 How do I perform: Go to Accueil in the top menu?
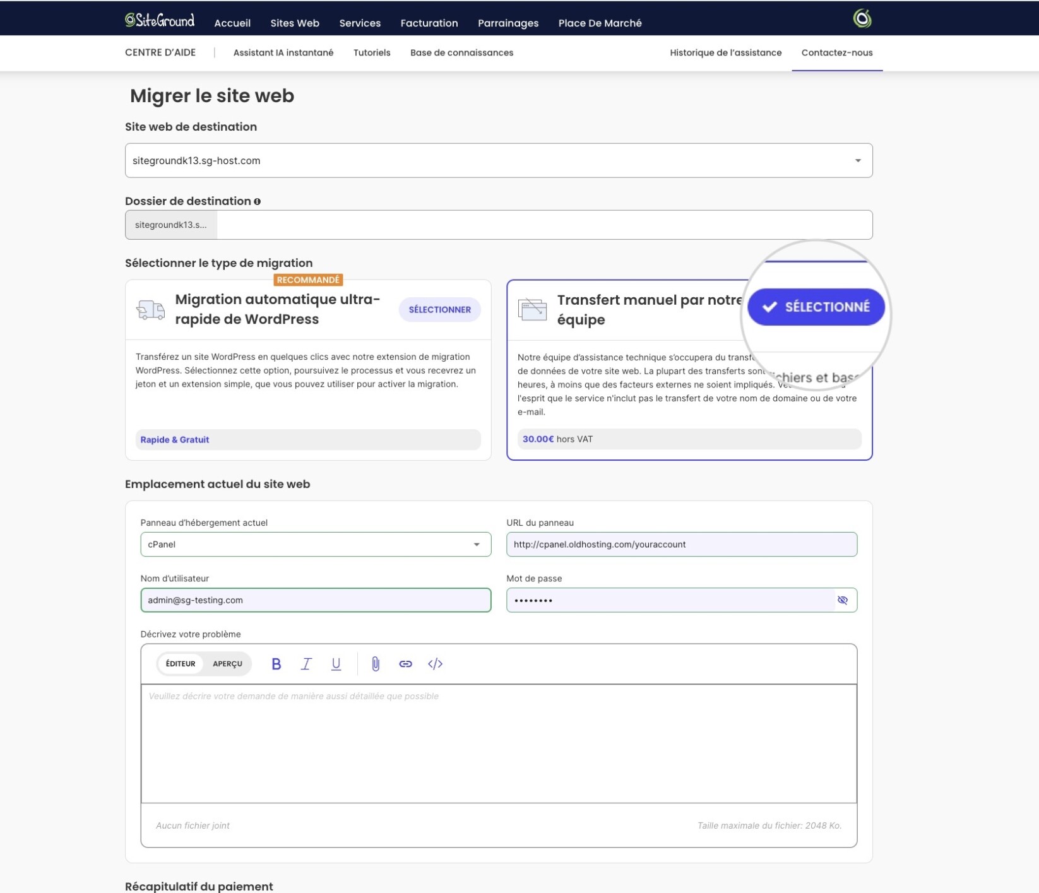(232, 23)
